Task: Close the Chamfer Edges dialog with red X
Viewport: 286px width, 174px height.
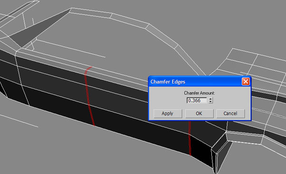Action: 246,81
